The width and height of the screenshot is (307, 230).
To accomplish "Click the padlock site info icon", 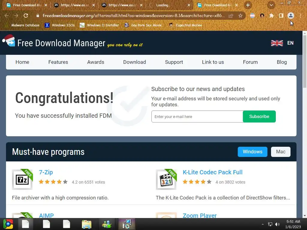I will tap(37, 16).
